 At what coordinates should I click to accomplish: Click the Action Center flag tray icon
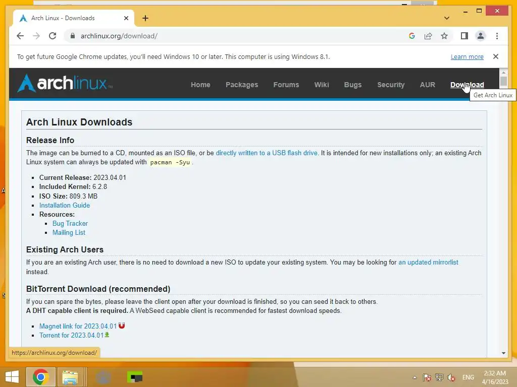[427, 377]
